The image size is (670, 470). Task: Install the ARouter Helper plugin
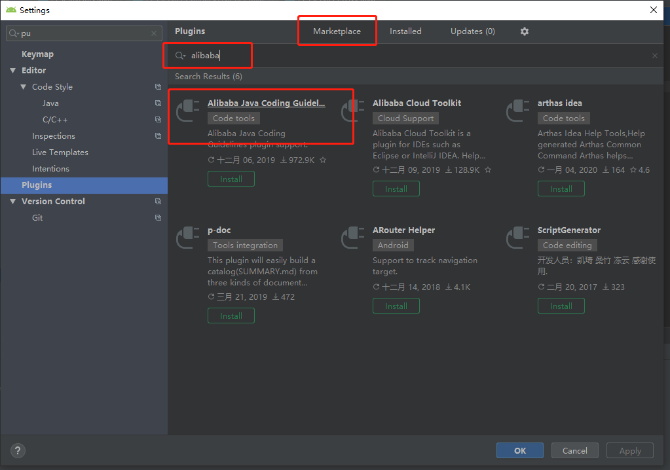click(396, 306)
